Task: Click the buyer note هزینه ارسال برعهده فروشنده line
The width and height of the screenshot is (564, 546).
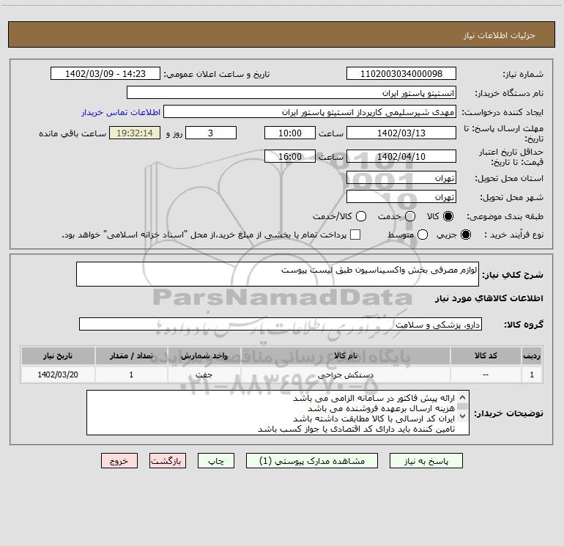Action: point(382,408)
